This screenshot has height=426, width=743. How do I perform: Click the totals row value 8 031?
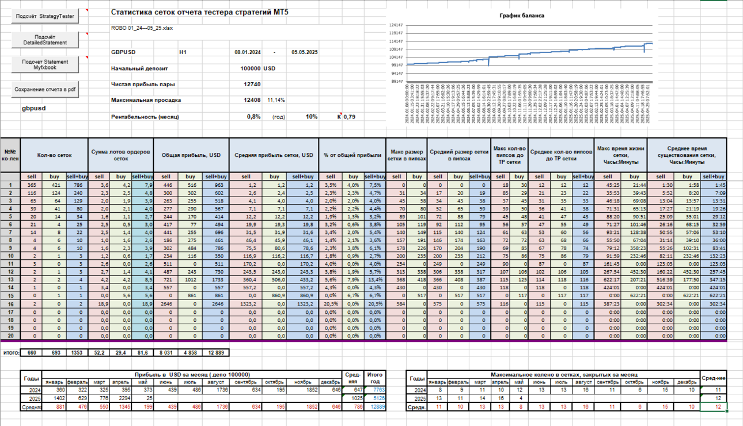pyautogui.click(x=166, y=352)
